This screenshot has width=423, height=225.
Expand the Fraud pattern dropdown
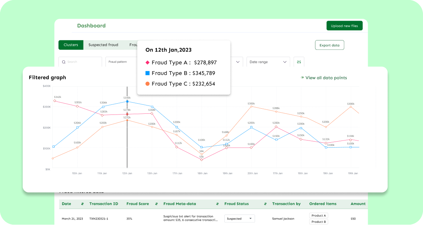click(x=121, y=62)
